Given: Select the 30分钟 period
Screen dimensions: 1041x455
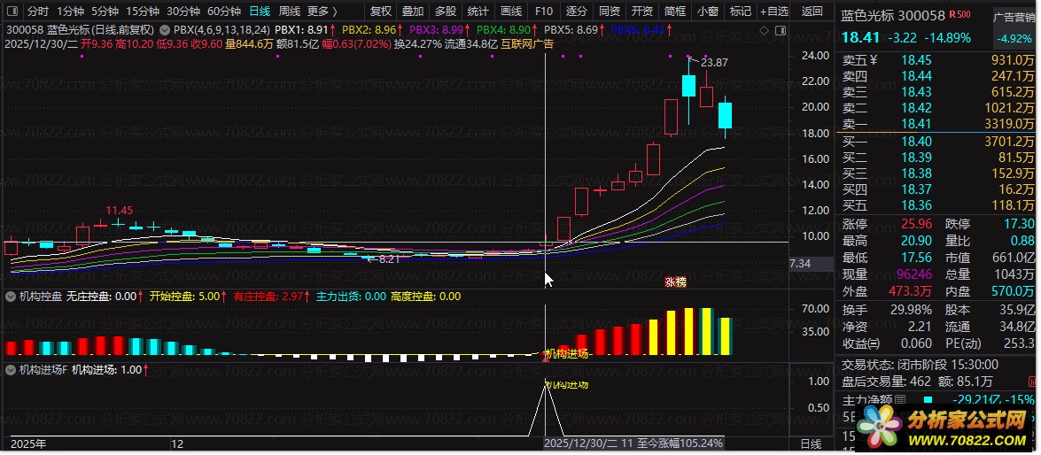Looking at the screenshot, I should pyautogui.click(x=183, y=12).
